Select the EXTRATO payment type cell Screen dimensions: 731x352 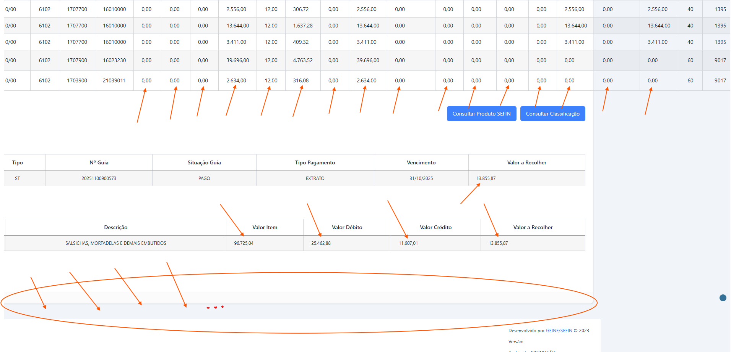coord(315,178)
